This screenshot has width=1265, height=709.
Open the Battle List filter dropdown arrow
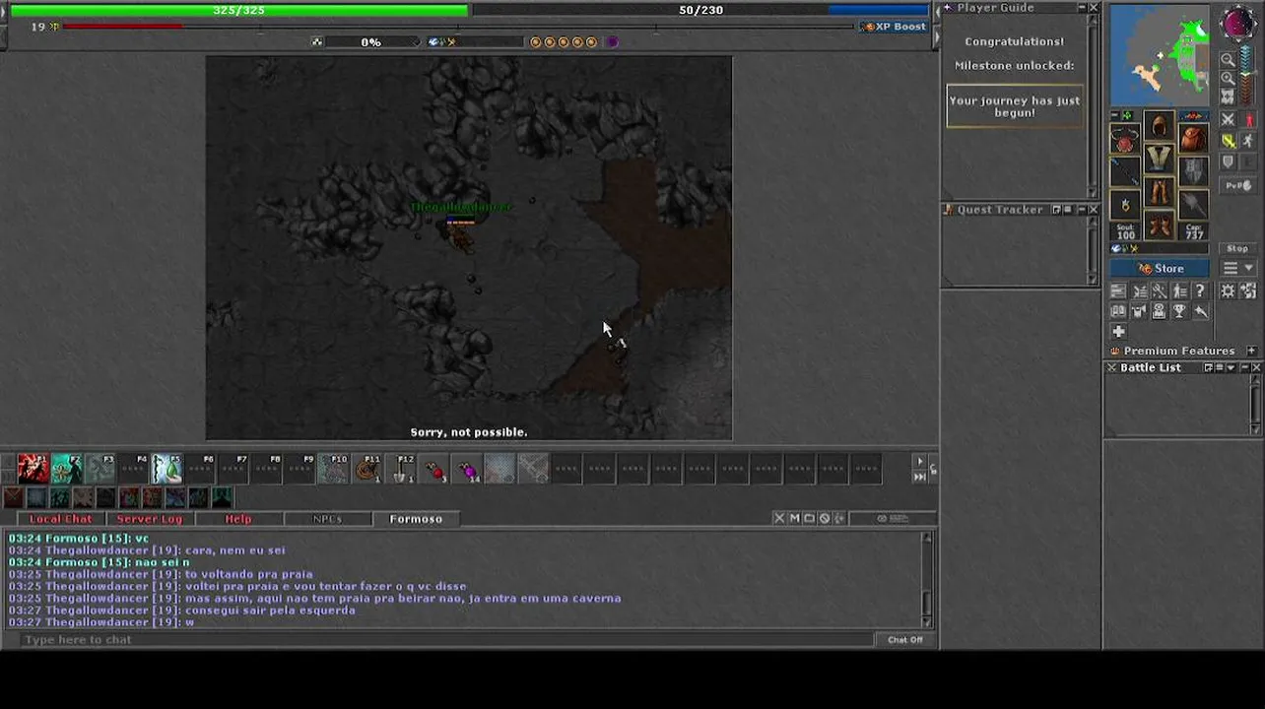[1231, 367]
